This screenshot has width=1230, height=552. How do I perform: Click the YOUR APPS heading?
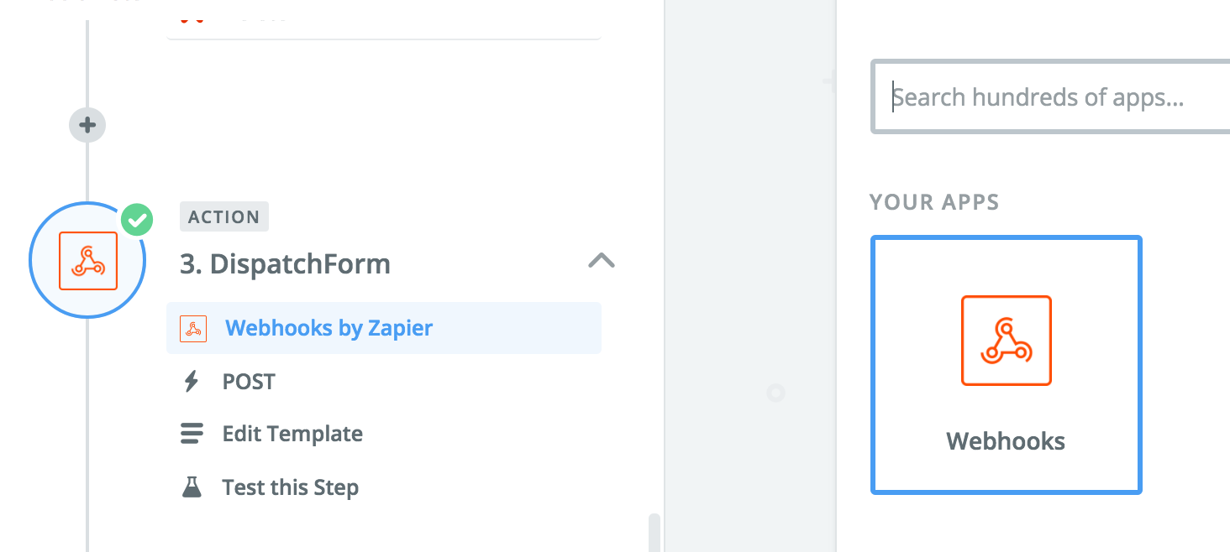click(934, 202)
